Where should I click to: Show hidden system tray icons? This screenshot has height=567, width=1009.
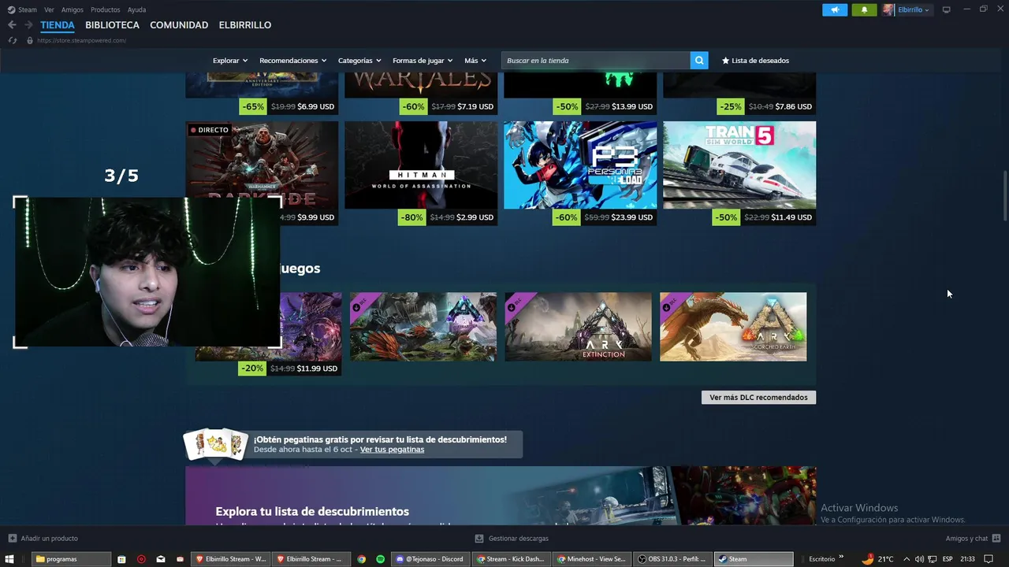click(x=906, y=559)
